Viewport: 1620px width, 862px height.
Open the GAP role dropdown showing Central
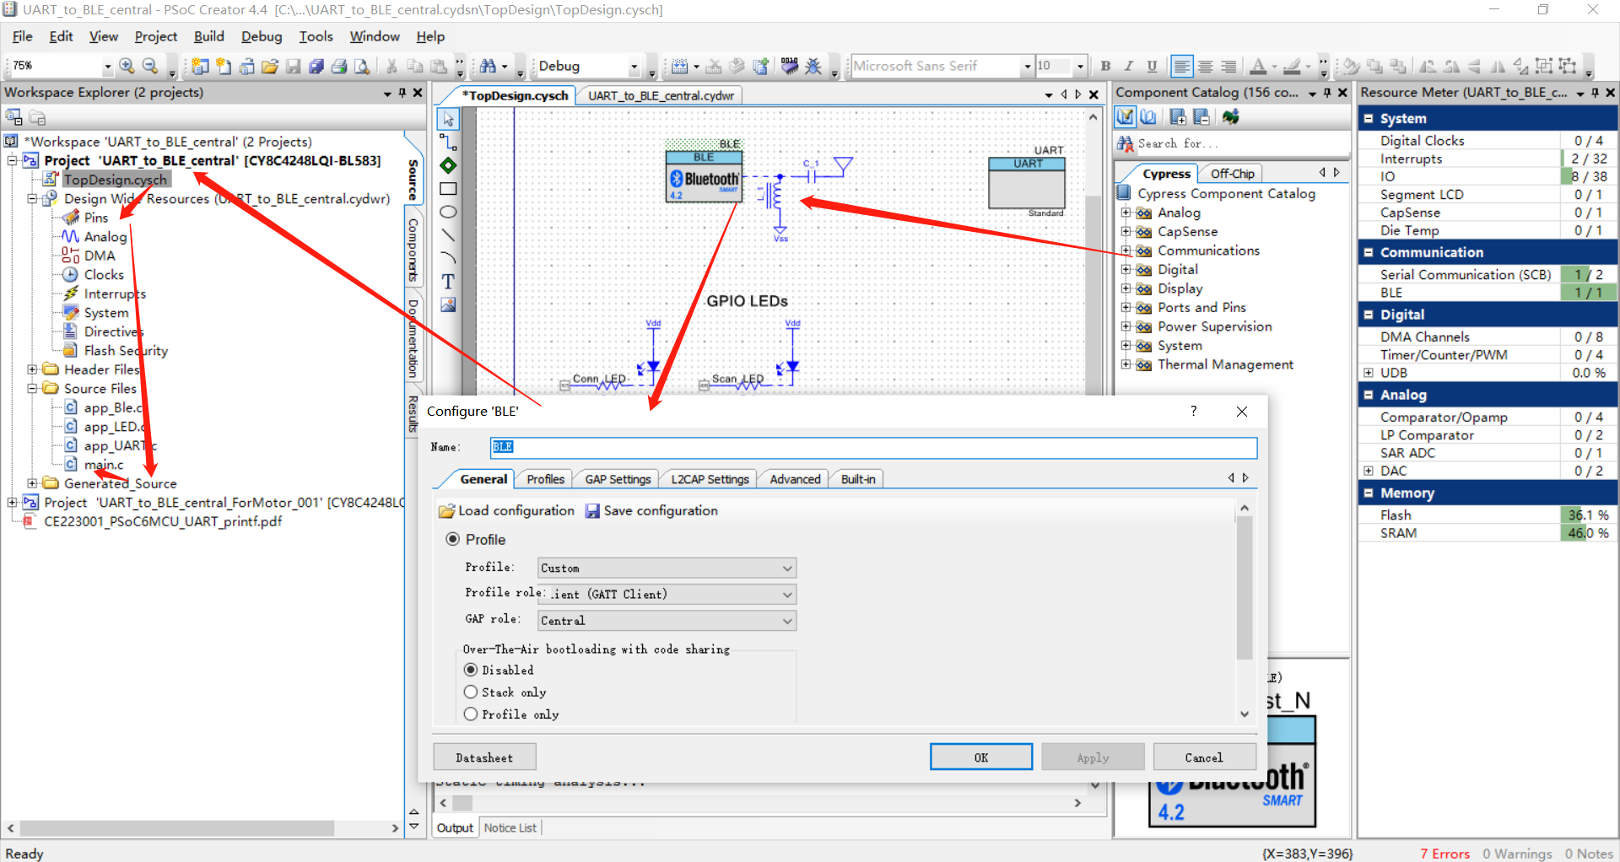pyautogui.click(x=786, y=621)
